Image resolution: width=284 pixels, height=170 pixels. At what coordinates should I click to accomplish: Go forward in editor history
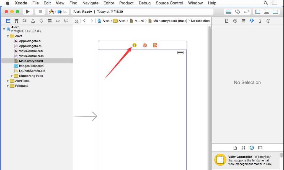[x=92, y=21]
